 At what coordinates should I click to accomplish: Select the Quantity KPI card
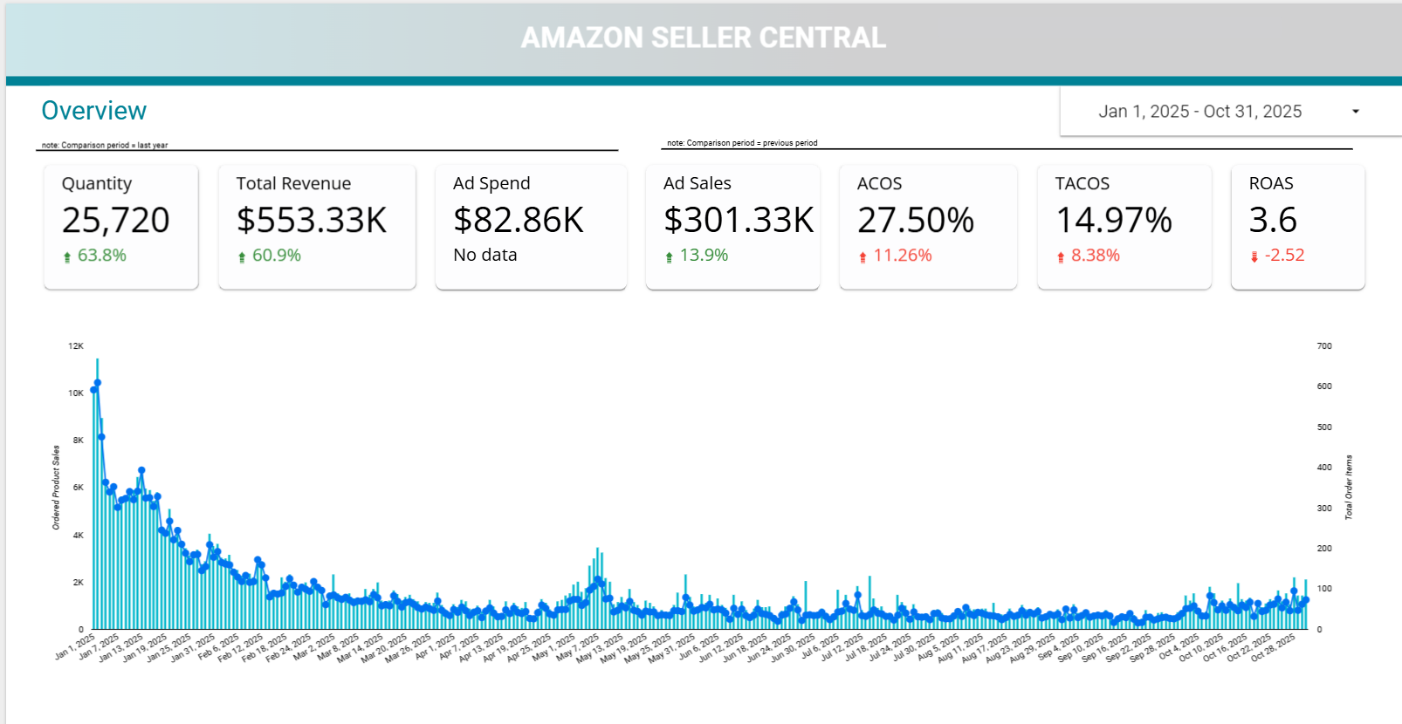(x=120, y=226)
